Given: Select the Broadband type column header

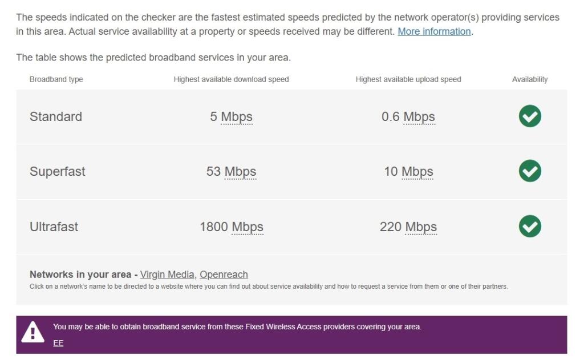Looking at the screenshot, I should tap(56, 79).
